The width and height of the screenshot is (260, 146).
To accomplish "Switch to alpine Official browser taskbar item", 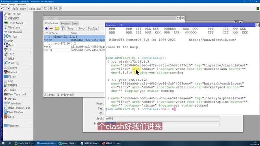I will [68, 143].
